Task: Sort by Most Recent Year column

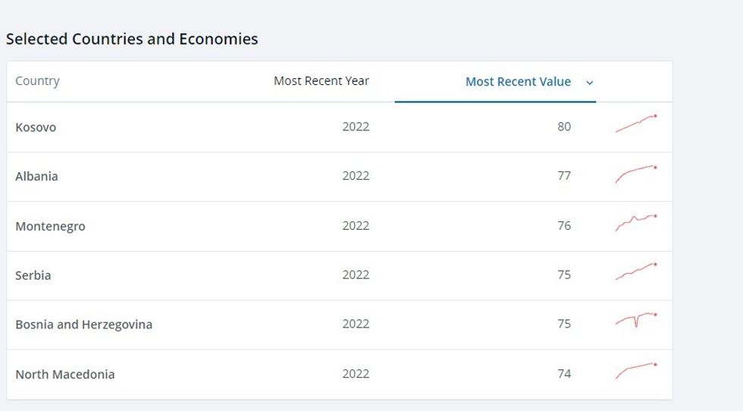Action: [321, 81]
